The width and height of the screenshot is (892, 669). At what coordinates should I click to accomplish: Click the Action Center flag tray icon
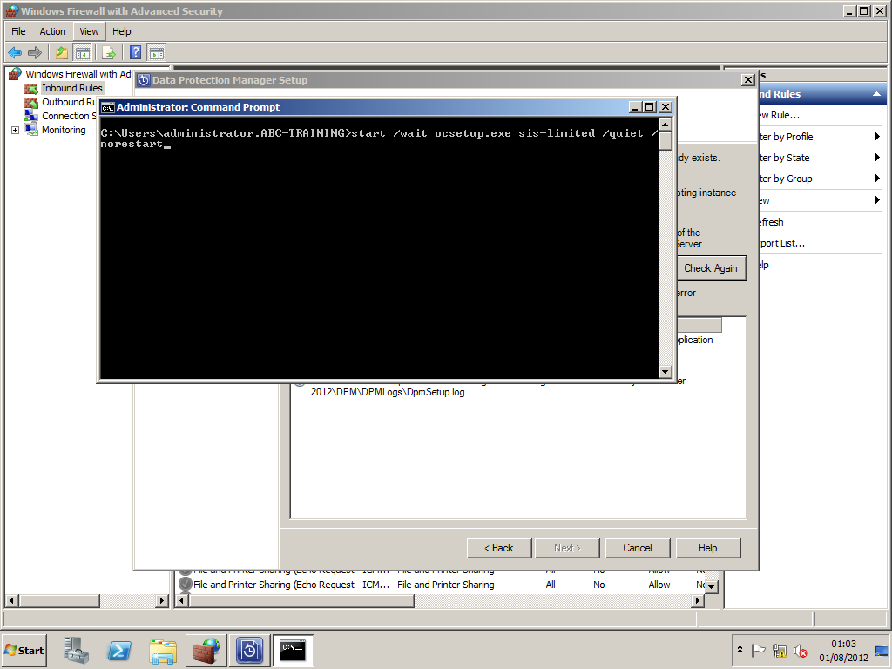pyautogui.click(x=758, y=650)
